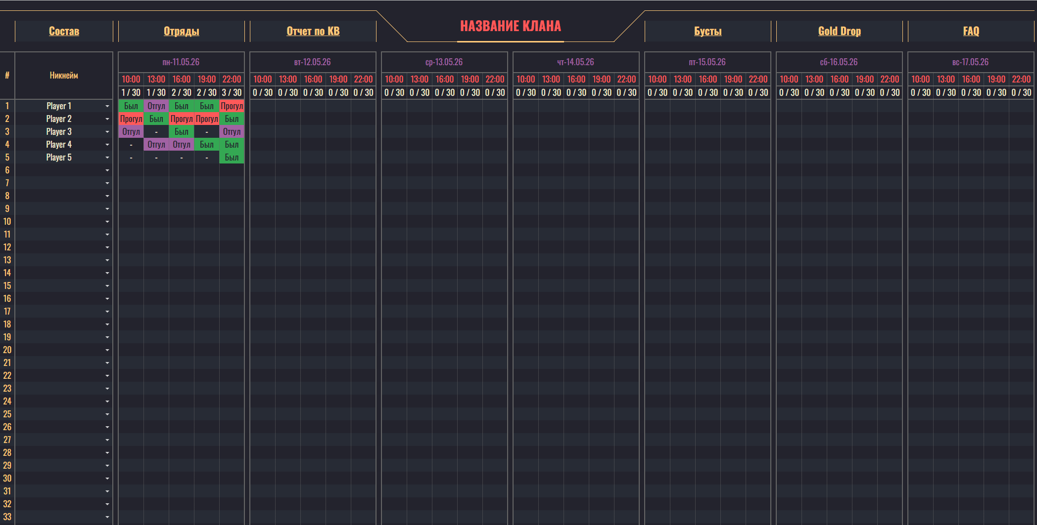Open the nickname dropdown in row 20
1037x525 pixels.
point(107,350)
